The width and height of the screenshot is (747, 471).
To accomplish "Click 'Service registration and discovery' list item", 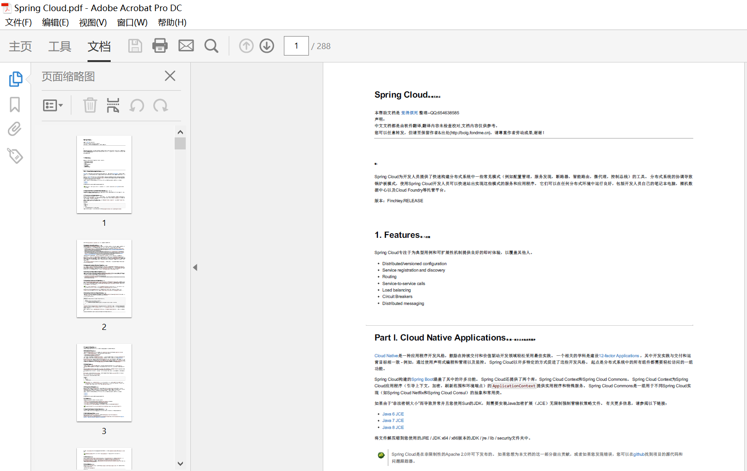I will coord(414,270).
